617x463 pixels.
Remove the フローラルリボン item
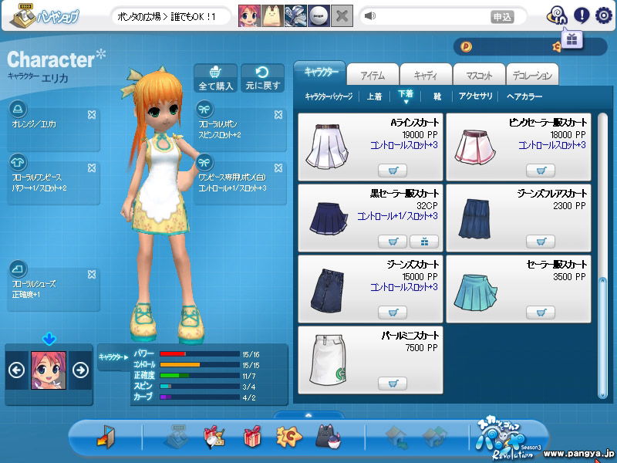[278, 114]
